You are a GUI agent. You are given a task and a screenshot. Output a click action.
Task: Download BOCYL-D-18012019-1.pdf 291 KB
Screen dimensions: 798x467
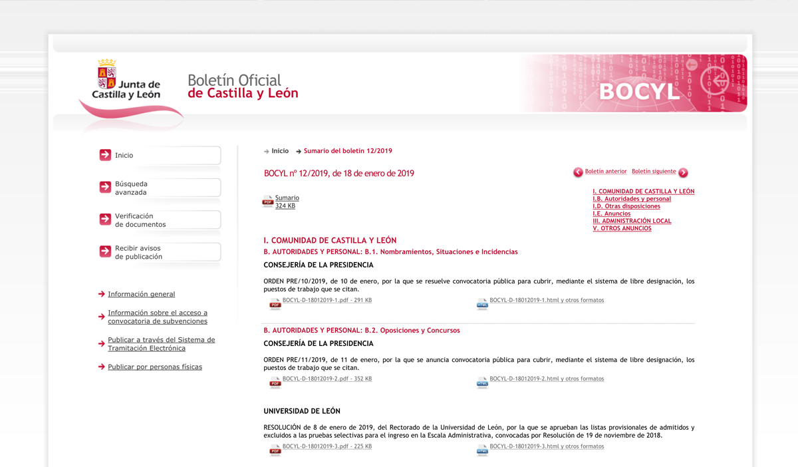tap(327, 301)
